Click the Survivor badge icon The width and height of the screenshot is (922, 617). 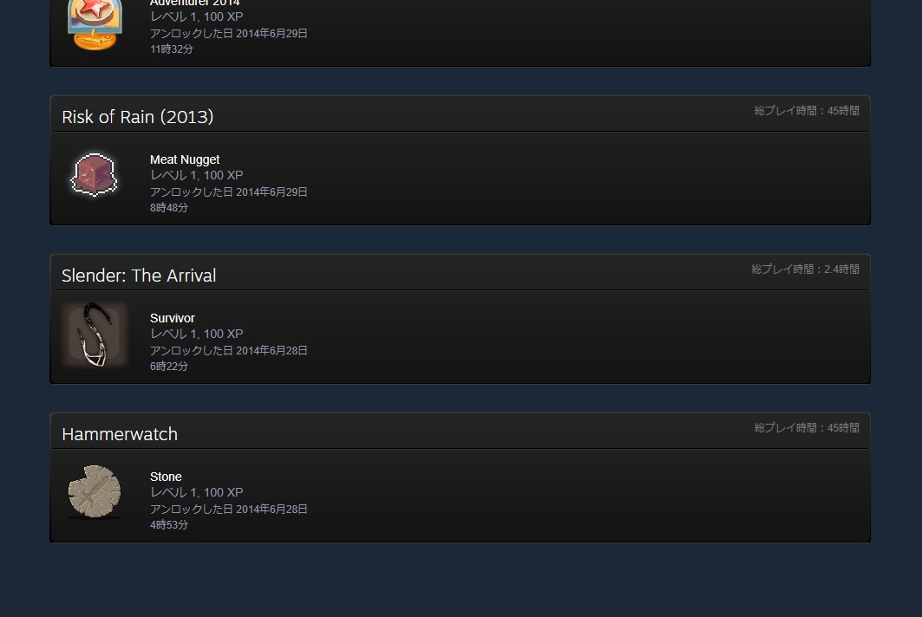point(95,334)
